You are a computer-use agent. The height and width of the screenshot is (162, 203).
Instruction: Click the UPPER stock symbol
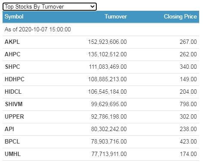click(14, 117)
